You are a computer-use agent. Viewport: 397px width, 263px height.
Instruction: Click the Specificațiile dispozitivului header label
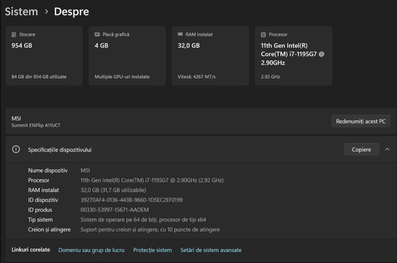[60, 150]
